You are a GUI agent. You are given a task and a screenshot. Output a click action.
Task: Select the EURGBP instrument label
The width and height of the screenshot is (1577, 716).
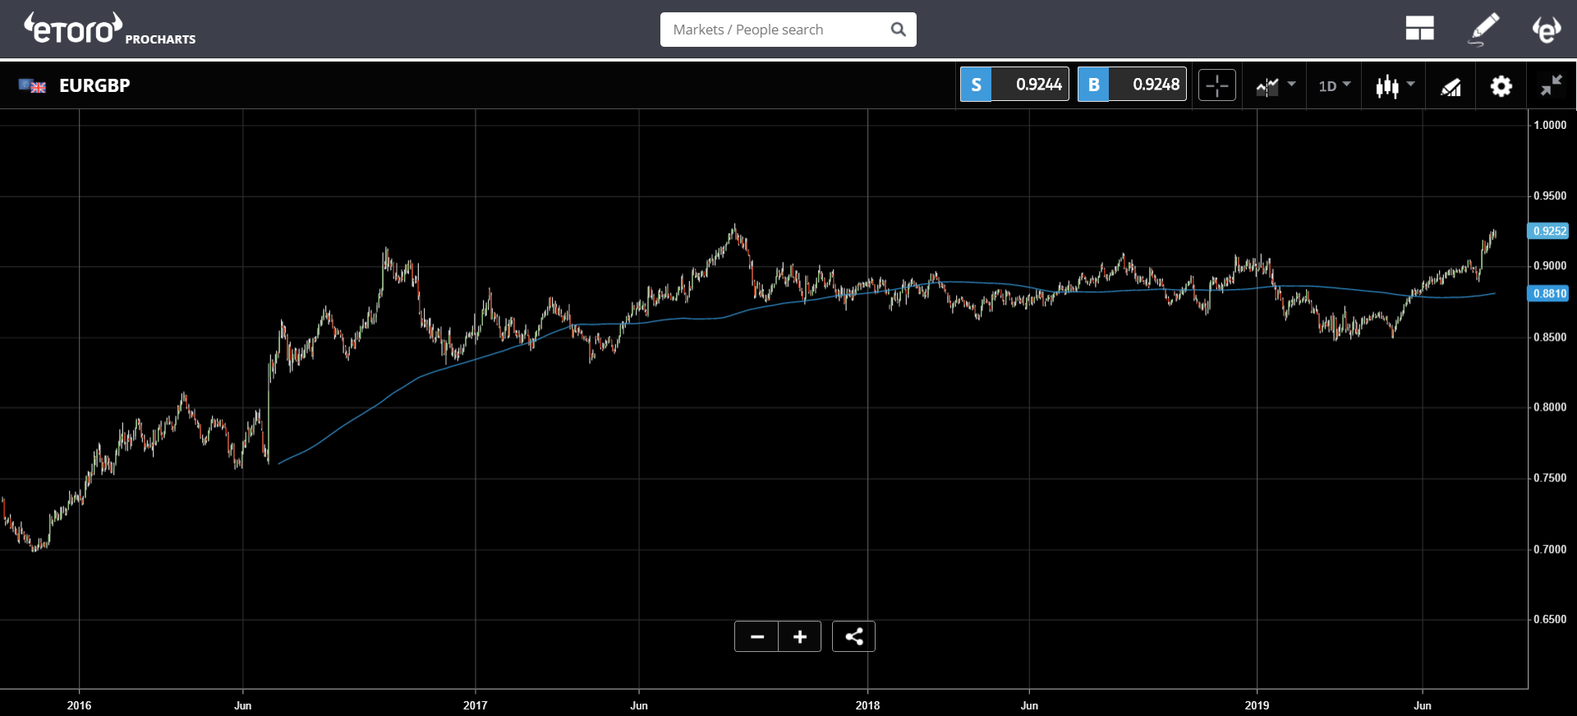tap(94, 85)
